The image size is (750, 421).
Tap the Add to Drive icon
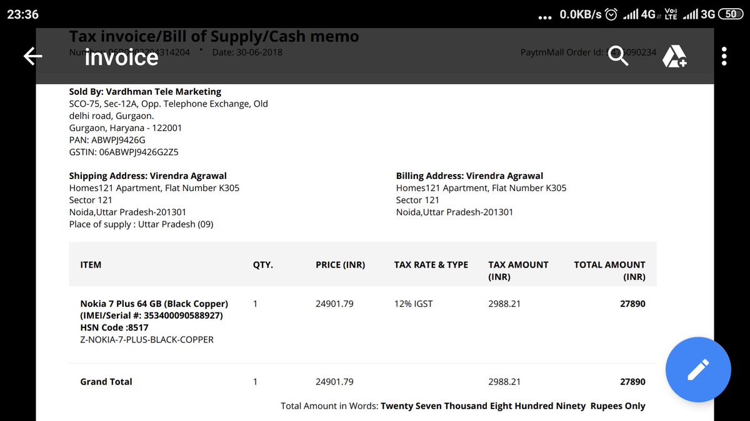point(674,56)
